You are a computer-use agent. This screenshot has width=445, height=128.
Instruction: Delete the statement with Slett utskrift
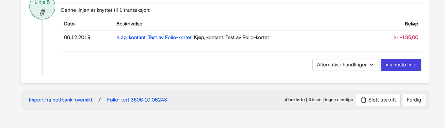click(378, 100)
